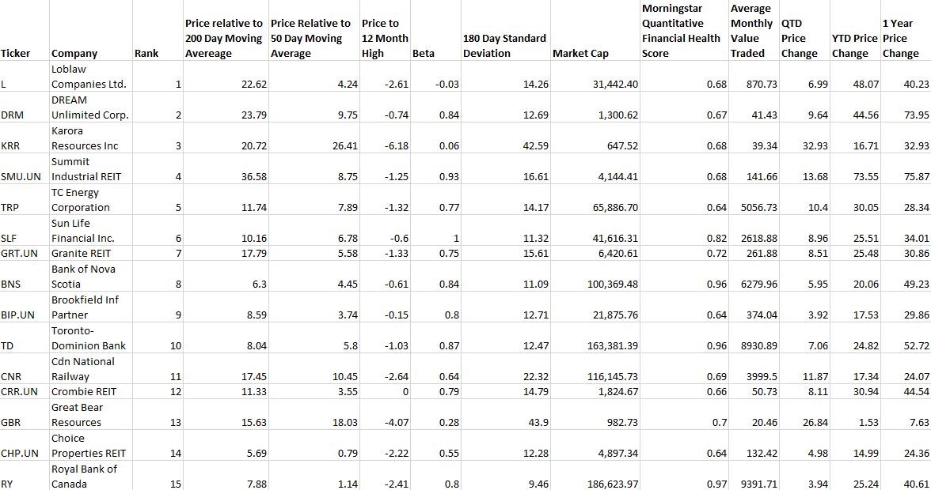Select the Market Cap header cell
The width and height of the screenshot is (931, 490).
coord(580,54)
